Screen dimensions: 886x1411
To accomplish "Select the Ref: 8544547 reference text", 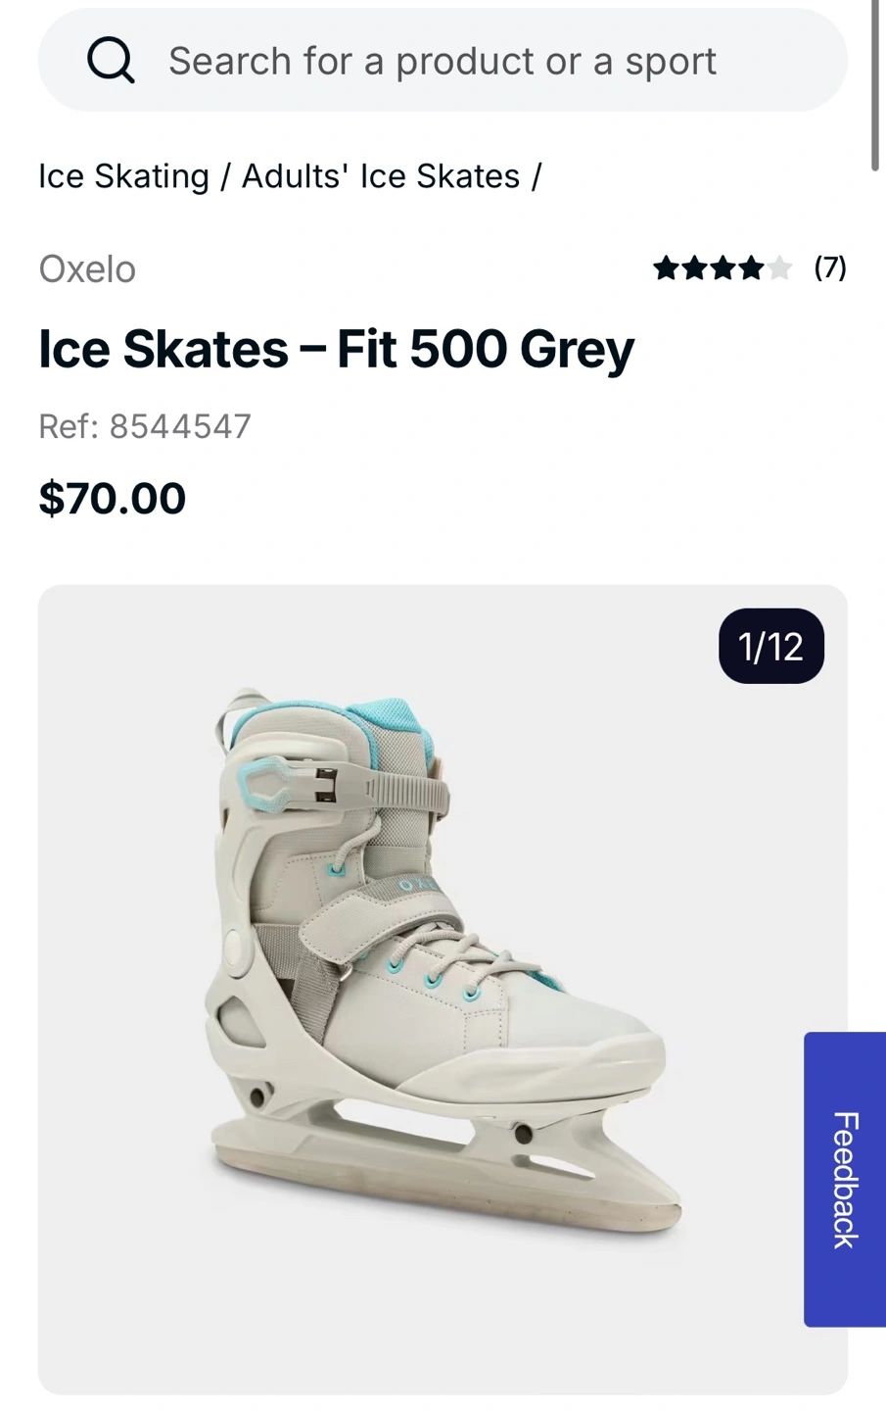I will tap(145, 426).
